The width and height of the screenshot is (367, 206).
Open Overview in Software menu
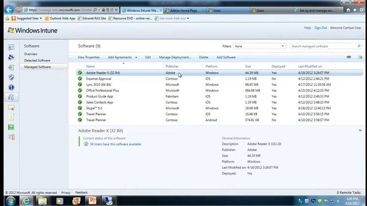pos(30,54)
